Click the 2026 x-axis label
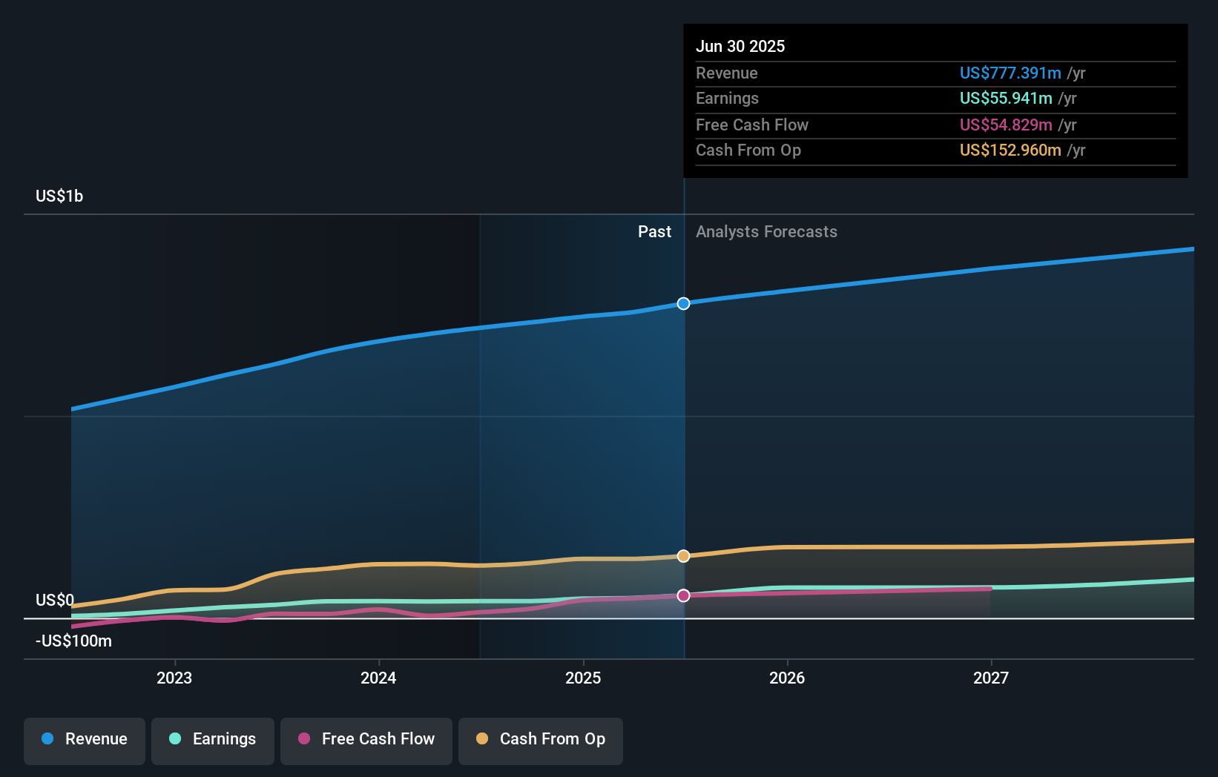 click(787, 678)
